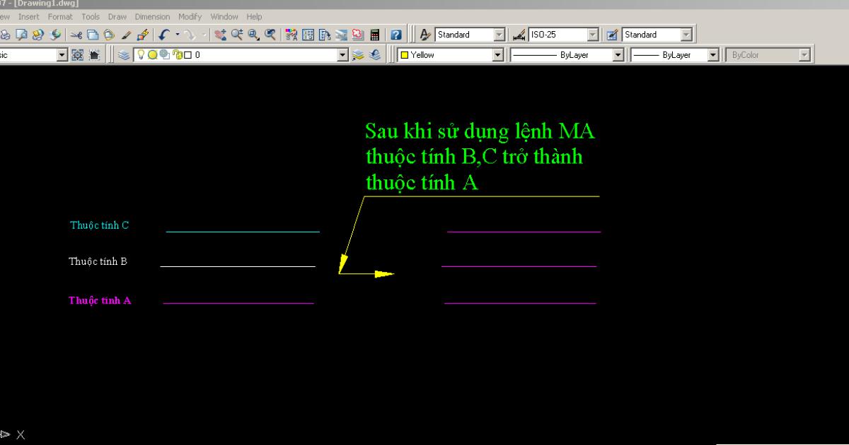Click the Publish icon in the toolbar

click(37, 34)
